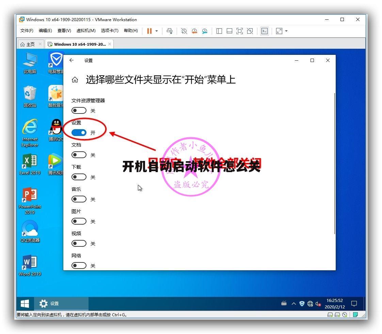382x334 pixels.
Task: Expand the hidden icons tray chevron
Action: 293,303
